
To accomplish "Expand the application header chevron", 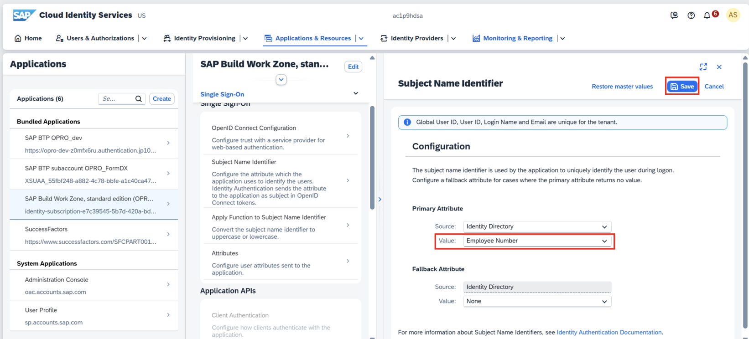I will pos(281,80).
